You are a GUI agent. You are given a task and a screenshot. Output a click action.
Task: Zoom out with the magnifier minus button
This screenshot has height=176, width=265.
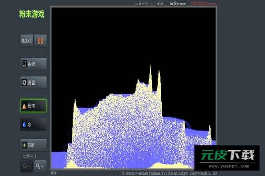pyautogui.click(x=26, y=166)
